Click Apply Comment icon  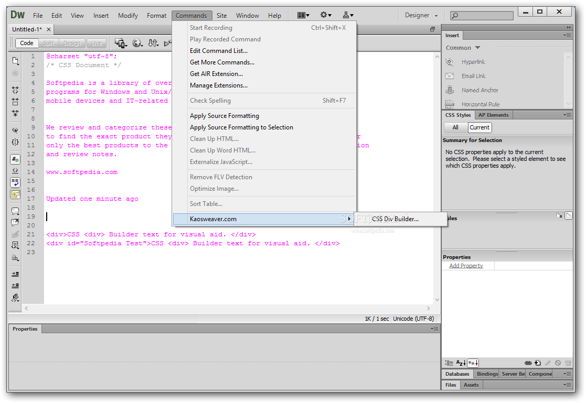pyautogui.click(x=15, y=211)
